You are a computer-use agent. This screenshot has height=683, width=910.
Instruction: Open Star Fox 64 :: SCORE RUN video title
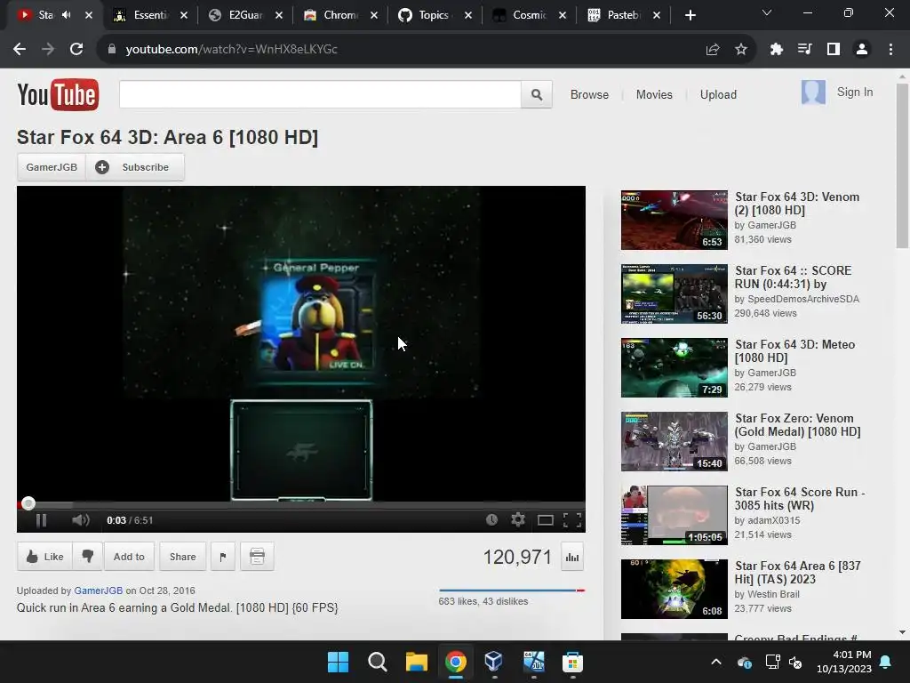793,277
